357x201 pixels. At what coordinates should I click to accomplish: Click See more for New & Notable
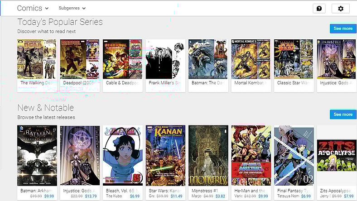tap(343, 115)
